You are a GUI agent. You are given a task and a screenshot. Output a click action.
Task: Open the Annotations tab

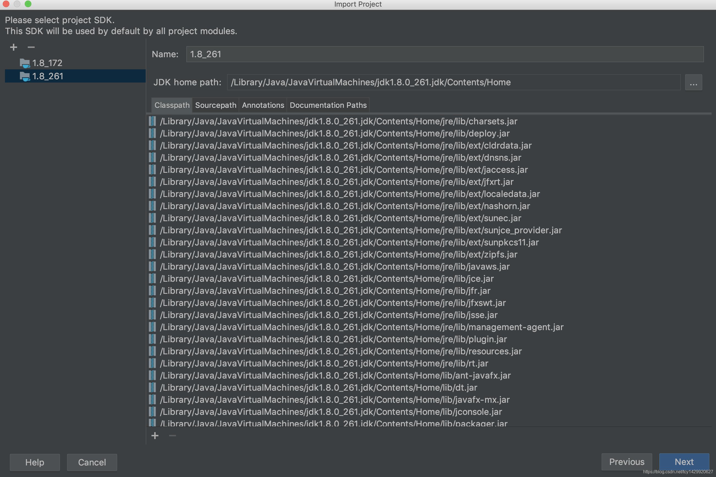tap(263, 105)
